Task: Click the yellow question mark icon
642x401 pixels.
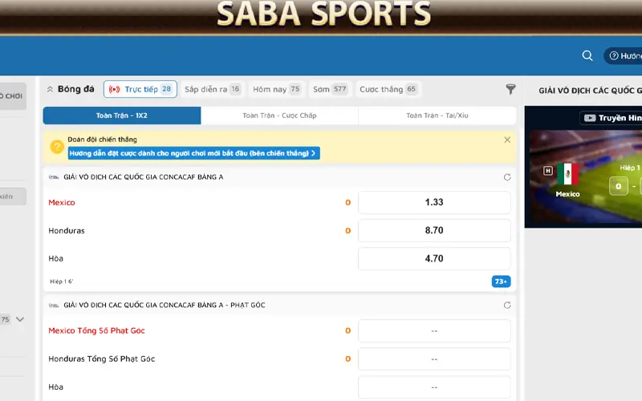Action: tap(57, 147)
